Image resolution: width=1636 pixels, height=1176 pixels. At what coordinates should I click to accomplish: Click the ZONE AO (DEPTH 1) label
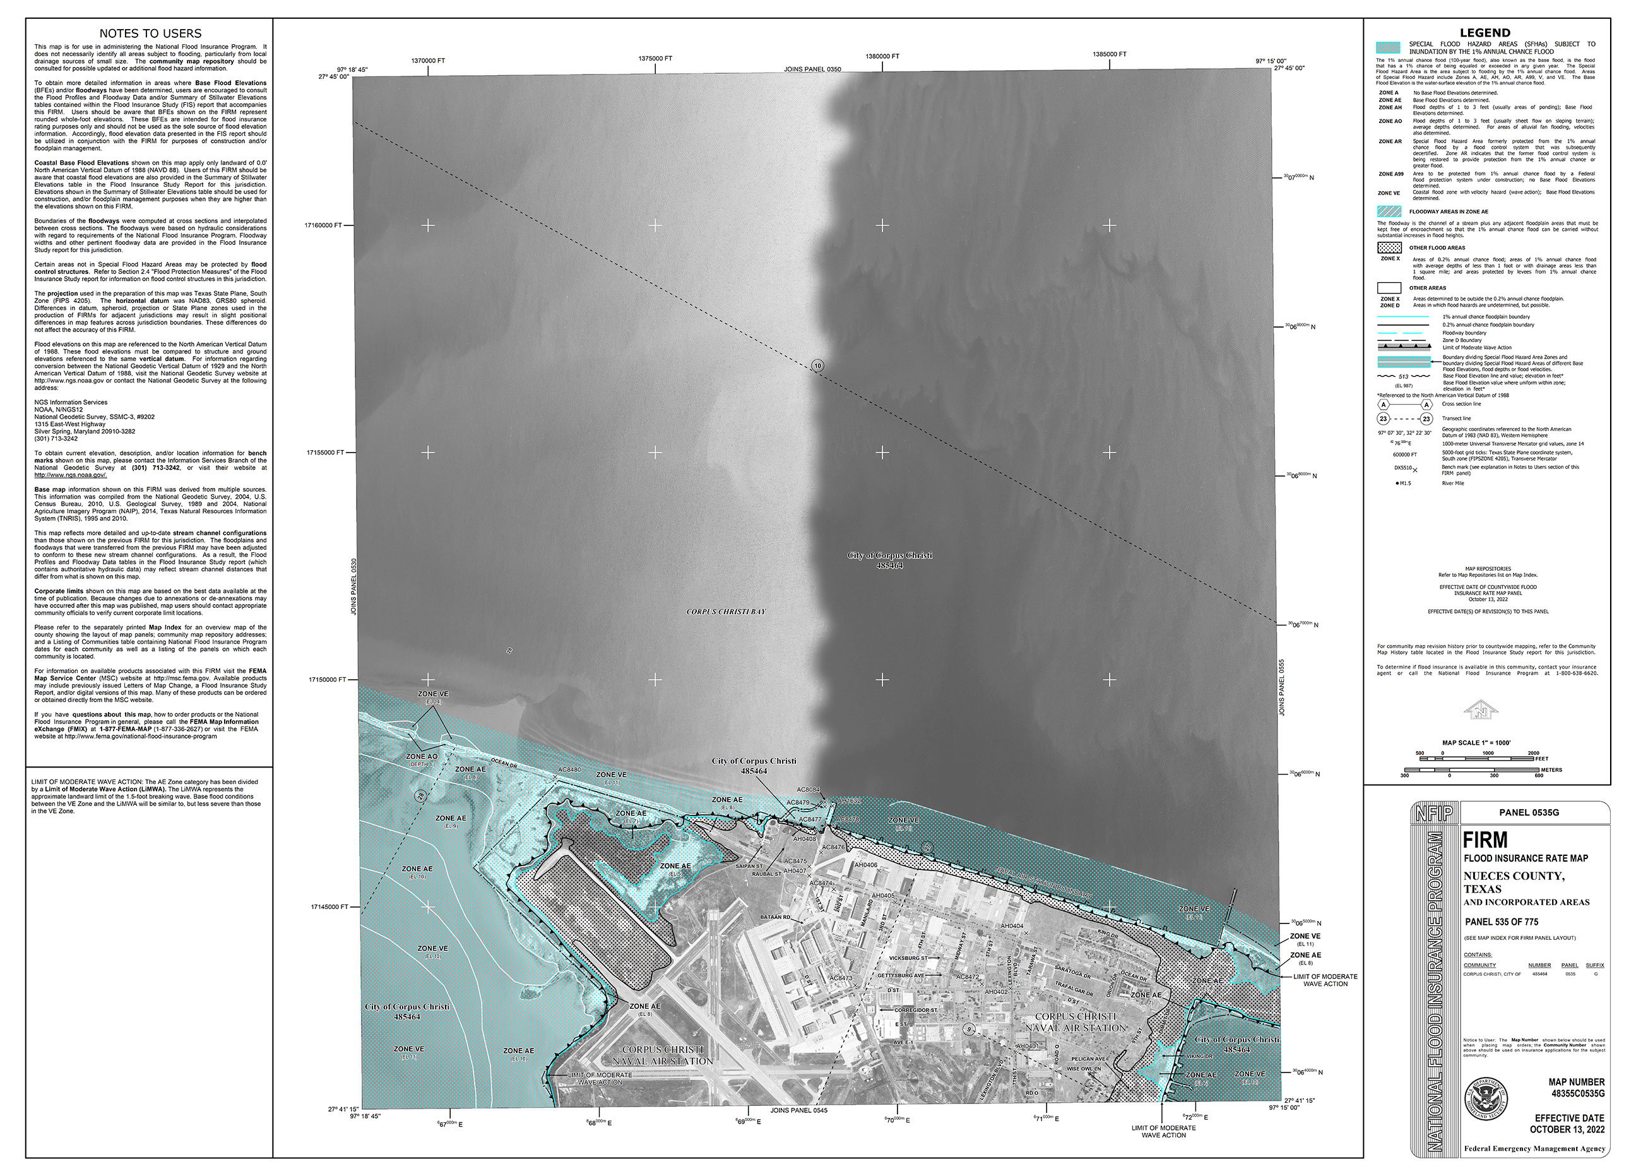pos(422,760)
